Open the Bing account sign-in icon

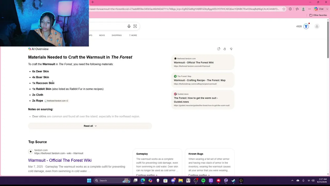coord(317,26)
